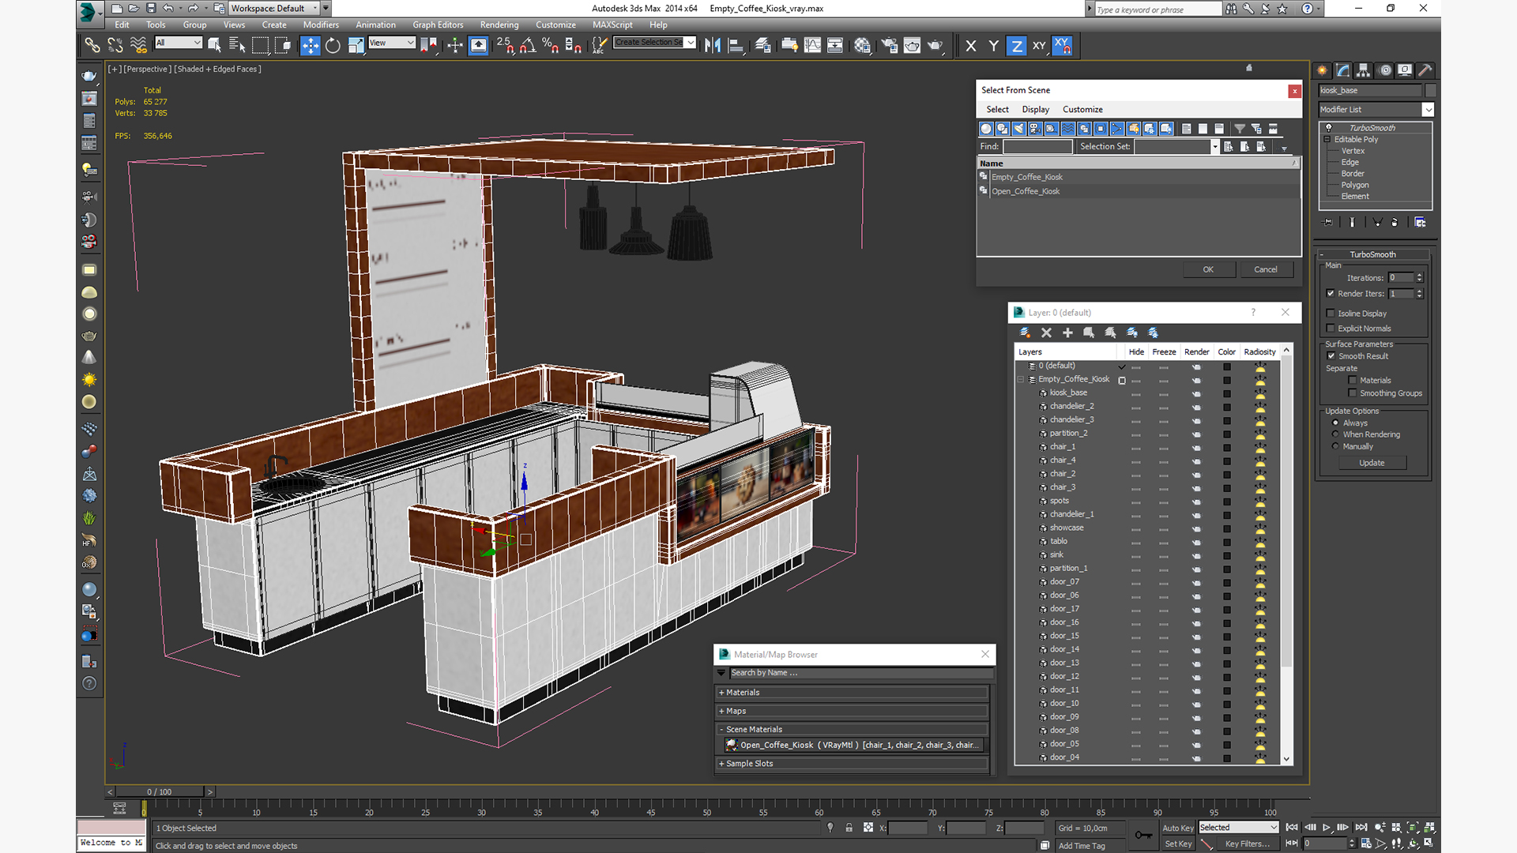Add Selected Objects to layer plus icon
Image resolution: width=1517 pixels, height=853 pixels.
[x=1067, y=333]
